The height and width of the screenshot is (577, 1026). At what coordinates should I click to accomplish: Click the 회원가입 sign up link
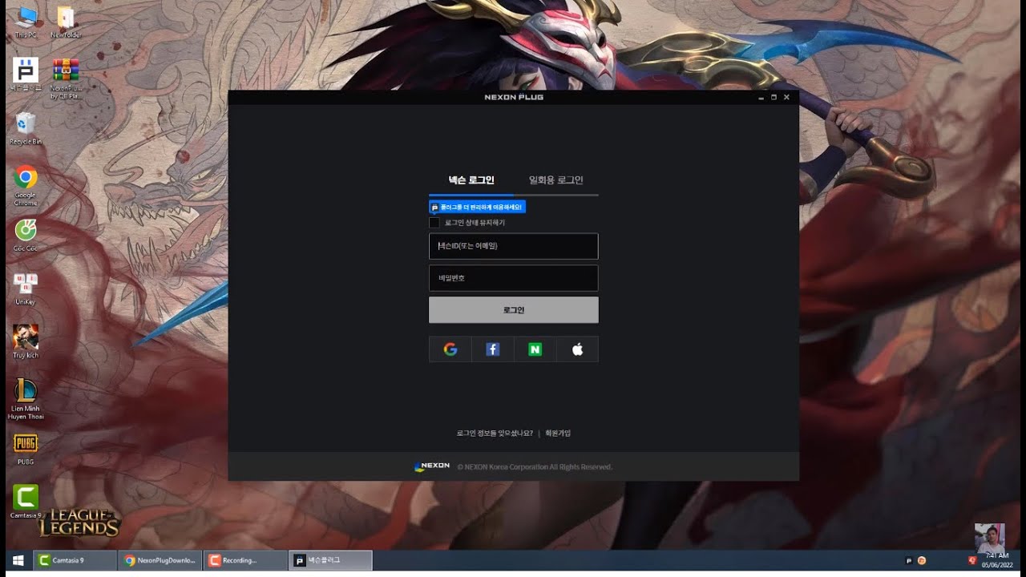[558, 434]
